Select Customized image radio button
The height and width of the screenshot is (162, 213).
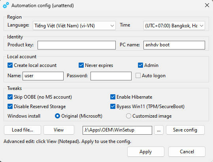(x=128, y=116)
